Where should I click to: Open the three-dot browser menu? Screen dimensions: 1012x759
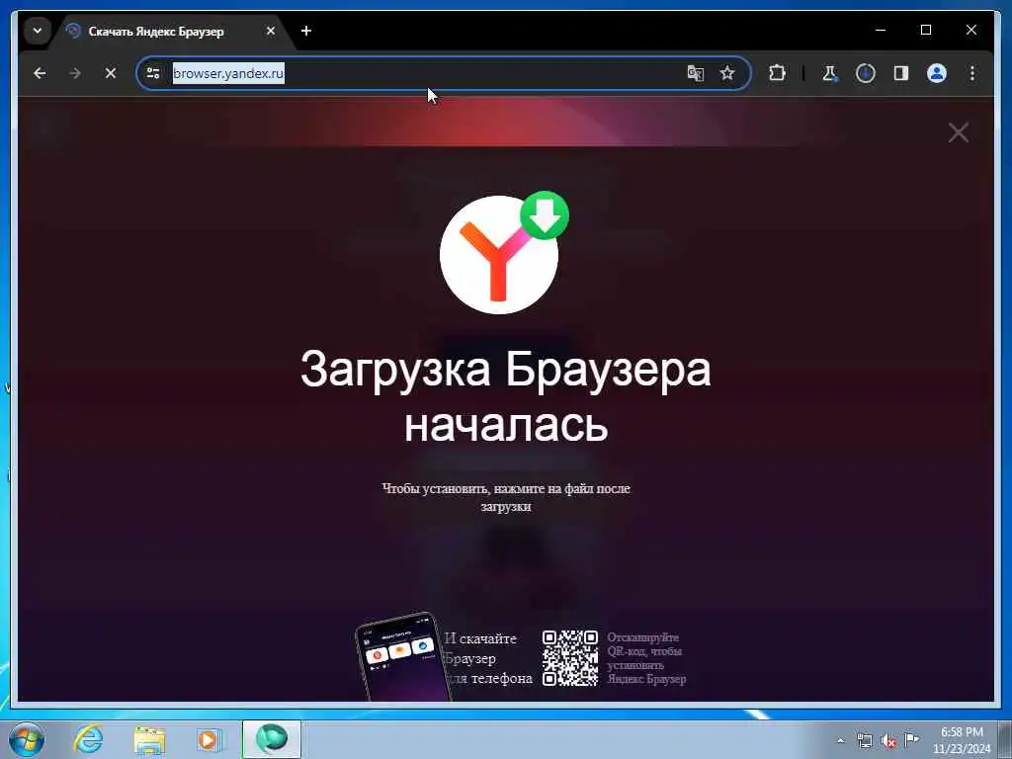[x=972, y=73]
